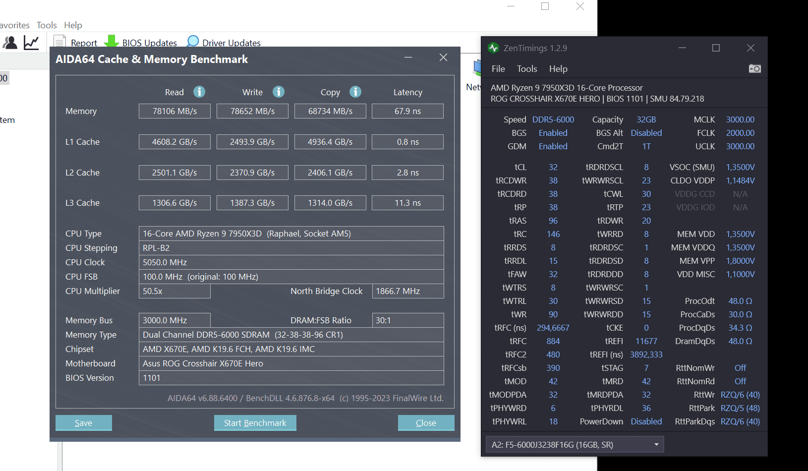Click the VSOC (SMU) value 1,3500V

(740, 167)
